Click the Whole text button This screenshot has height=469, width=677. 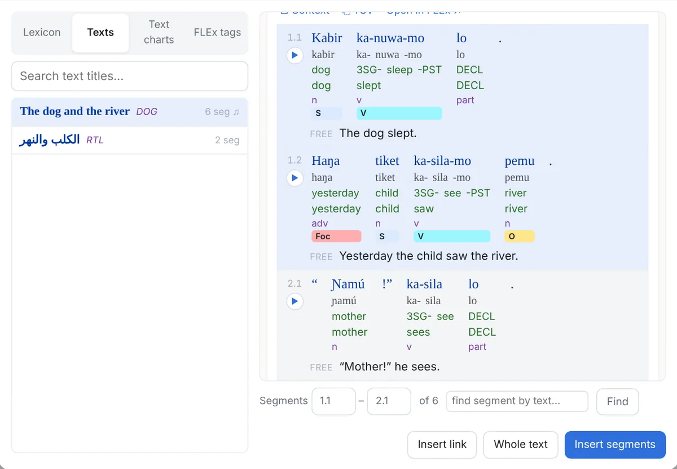point(521,445)
